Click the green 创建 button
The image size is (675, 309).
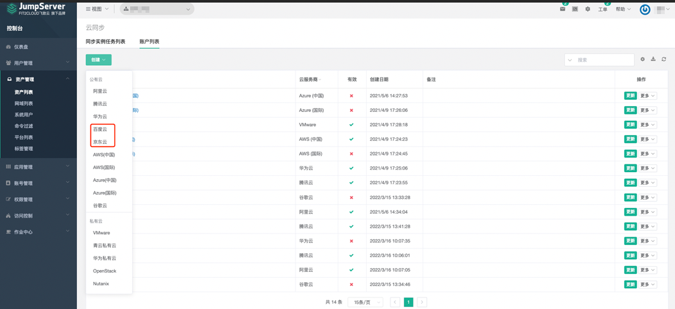point(98,59)
